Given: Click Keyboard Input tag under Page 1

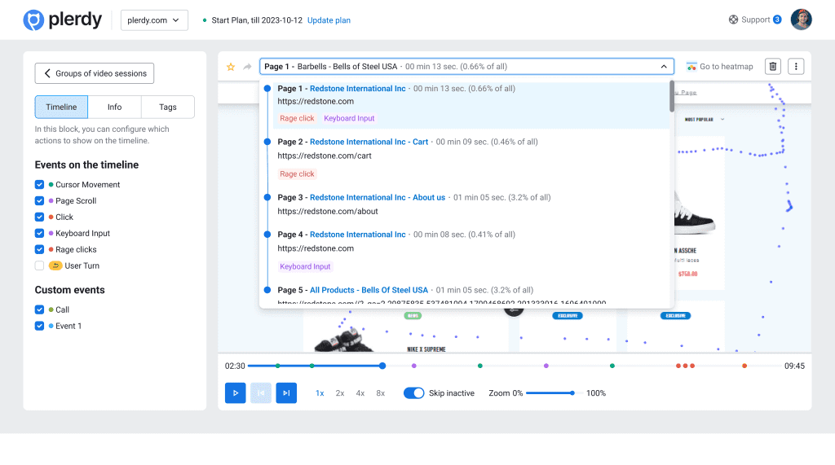Looking at the screenshot, I should point(349,118).
